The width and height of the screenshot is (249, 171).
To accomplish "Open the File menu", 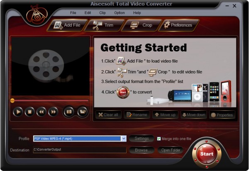I will tap(73, 13).
